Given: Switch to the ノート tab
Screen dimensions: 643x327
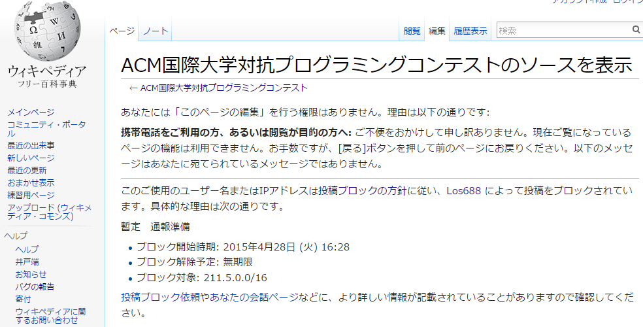Looking at the screenshot, I should coord(156,31).
